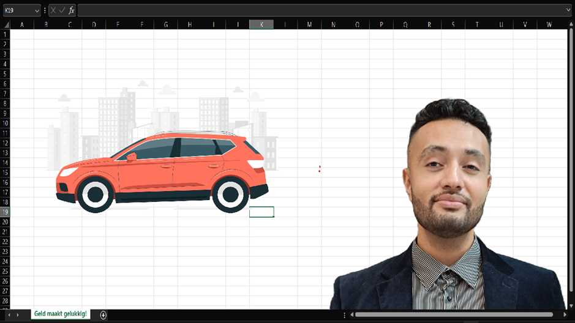Click the horizontal scrollbar left arrow
This screenshot has width=575, height=323.
pyautogui.click(x=351, y=314)
